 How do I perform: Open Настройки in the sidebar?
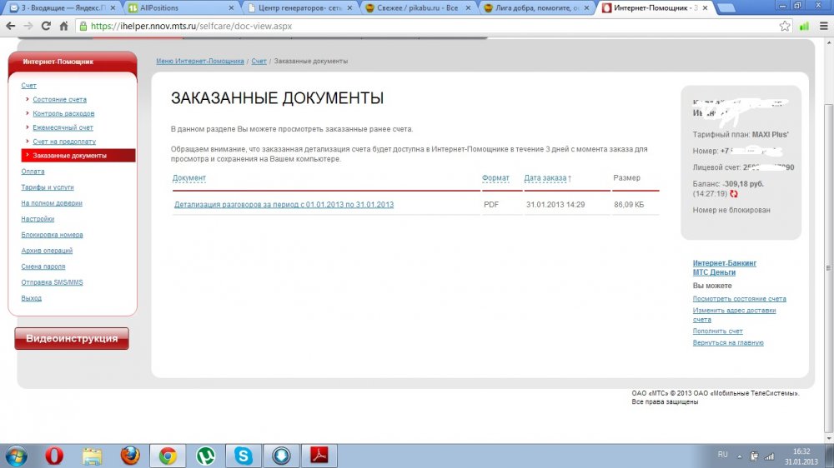tap(38, 219)
